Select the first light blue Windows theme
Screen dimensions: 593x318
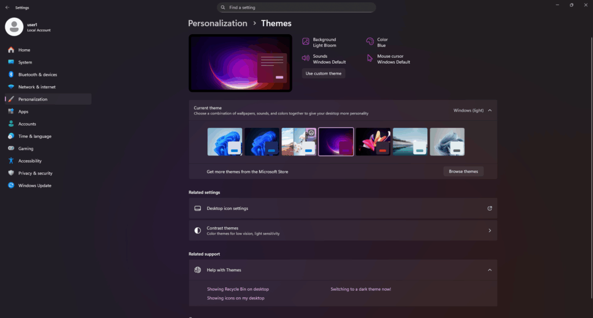pyautogui.click(x=225, y=142)
